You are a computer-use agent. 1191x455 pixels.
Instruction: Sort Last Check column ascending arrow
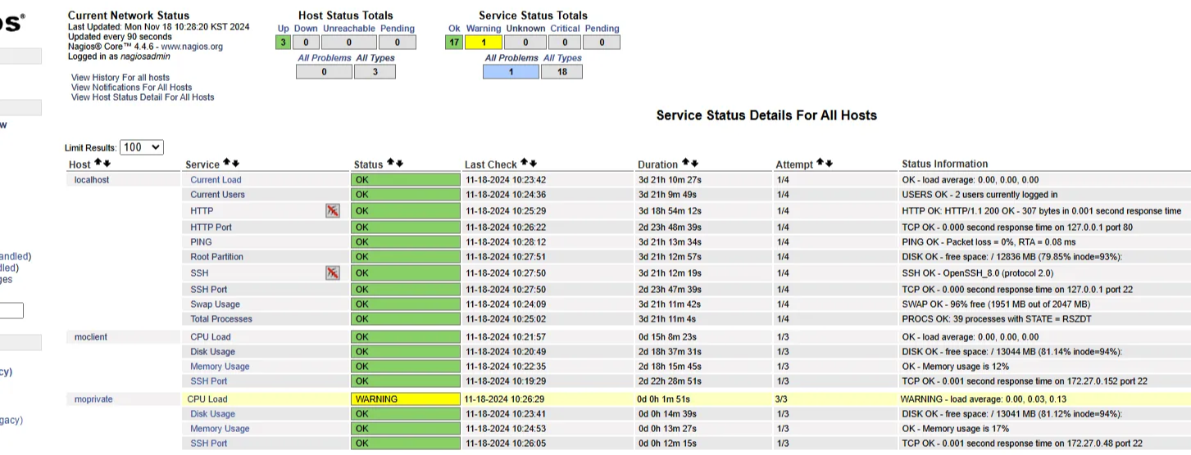pyautogui.click(x=524, y=164)
